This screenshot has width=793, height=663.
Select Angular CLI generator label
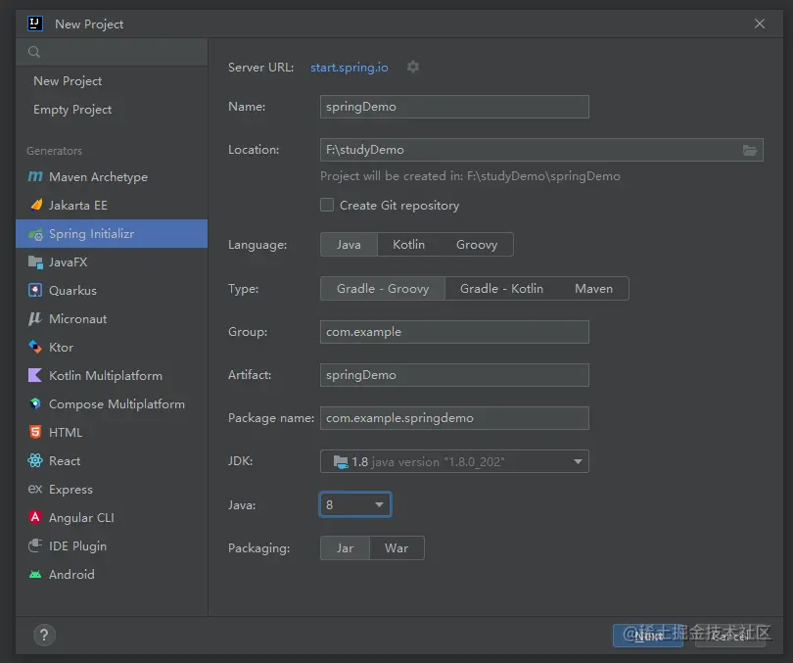(x=81, y=517)
